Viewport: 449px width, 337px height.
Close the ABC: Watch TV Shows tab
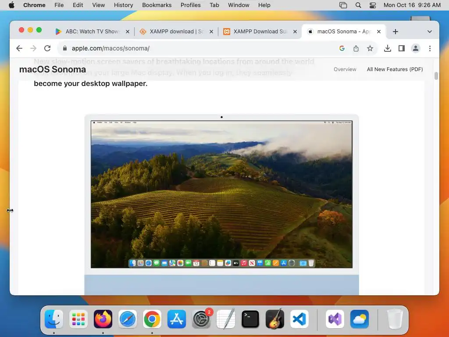[128, 32]
